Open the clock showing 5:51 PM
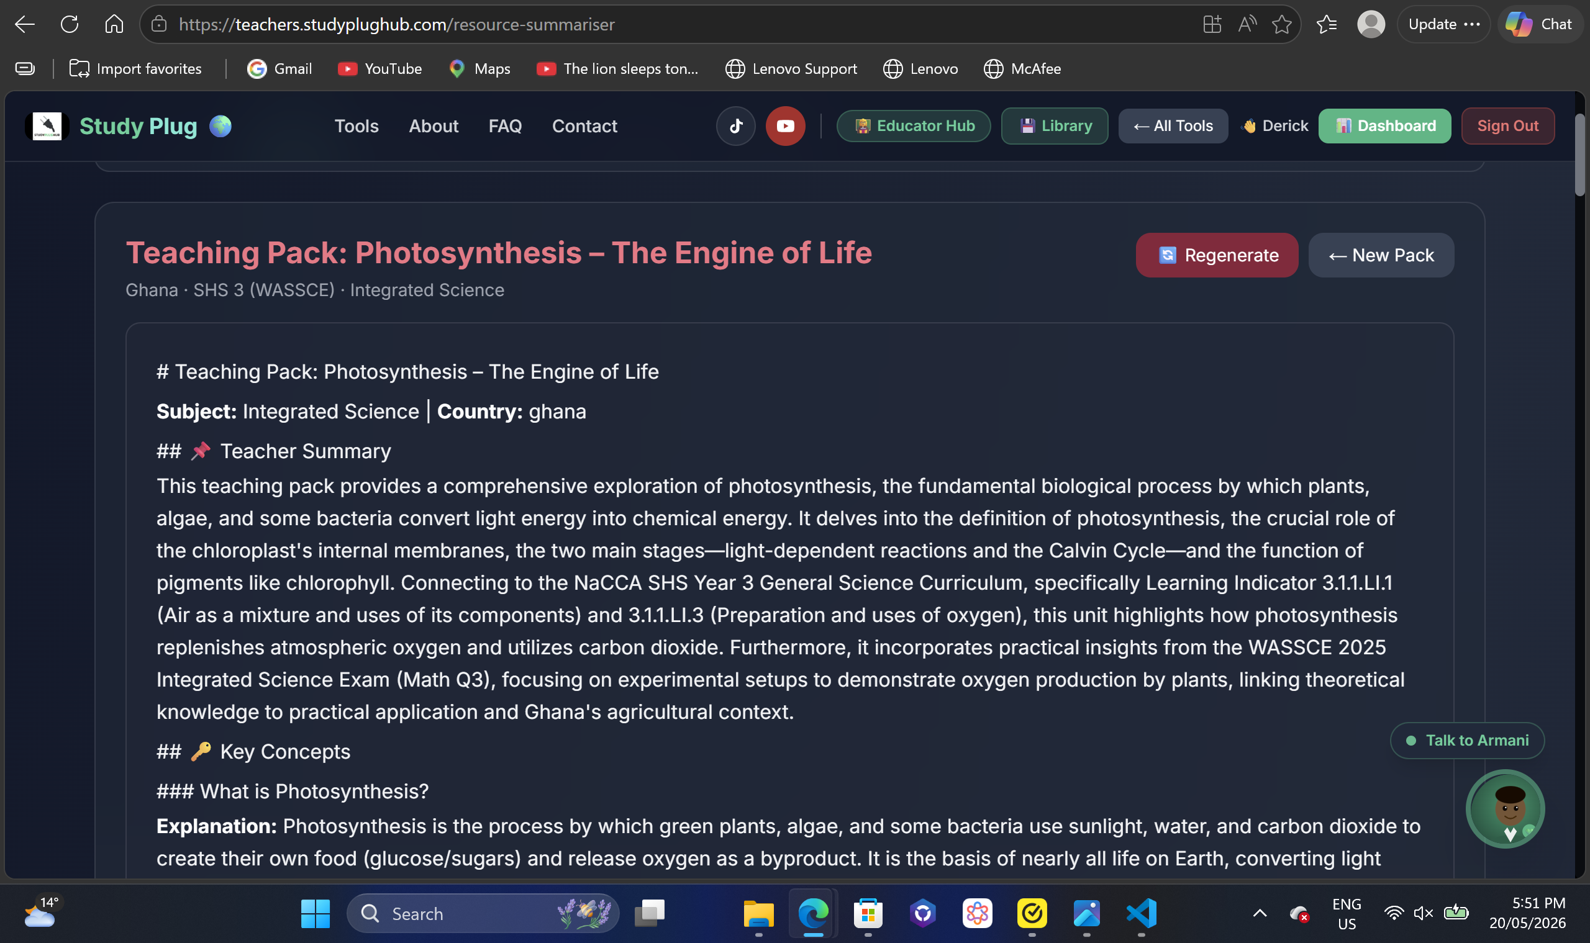The width and height of the screenshot is (1590, 943). tap(1527, 913)
